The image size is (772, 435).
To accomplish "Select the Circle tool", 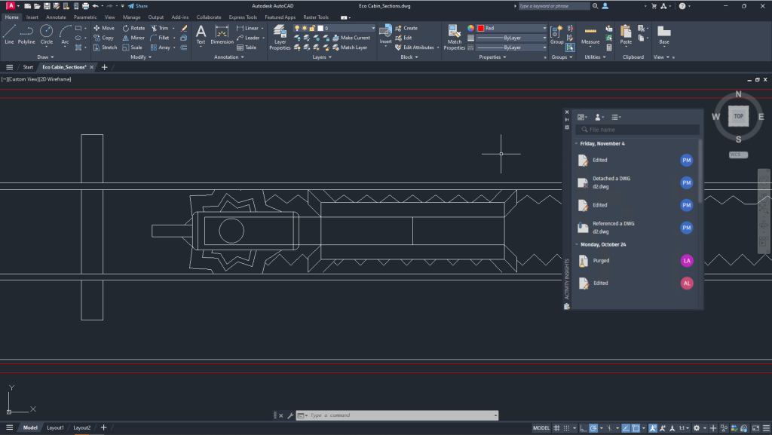I will coord(47,32).
